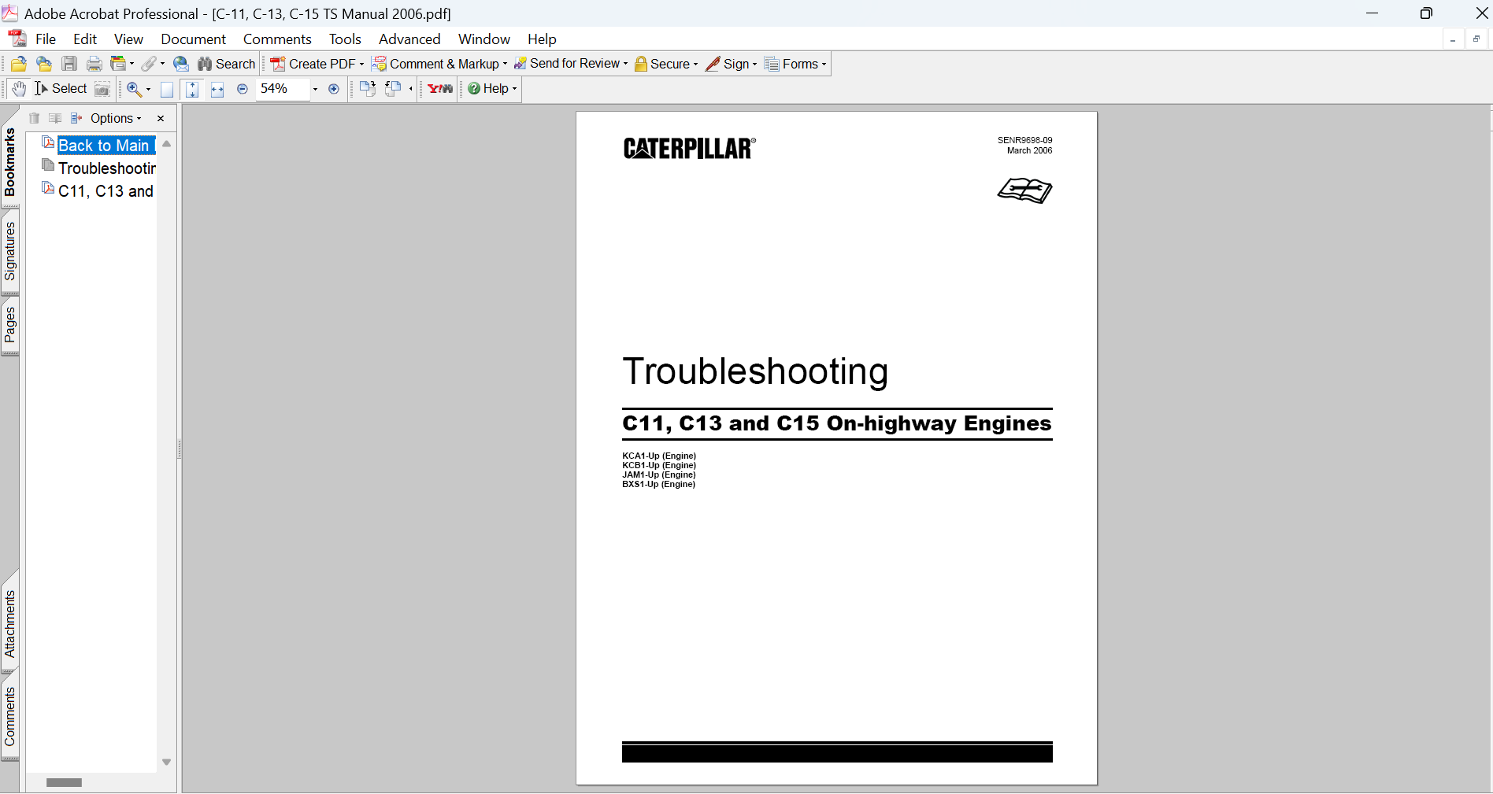
Task: Open the Forms dropdown menu
Action: tap(795, 65)
